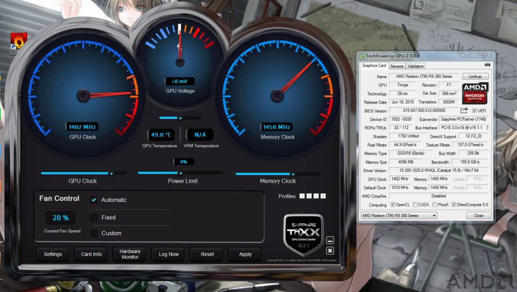This screenshot has width=517, height=292.
Task: Click the GPU Voltage slider handle
Action: [x=180, y=118]
